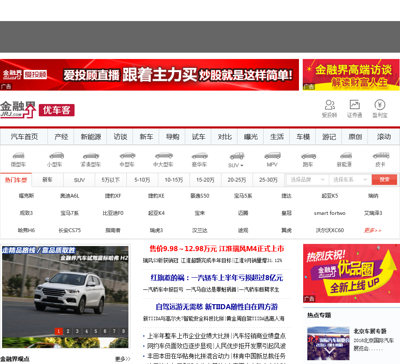The image size is (400, 364).
Task: Click the 爱投顾直播 red banner ad
Action: [x=149, y=75]
